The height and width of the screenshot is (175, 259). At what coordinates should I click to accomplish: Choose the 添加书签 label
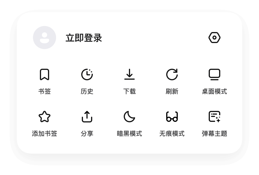click(45, 133)
